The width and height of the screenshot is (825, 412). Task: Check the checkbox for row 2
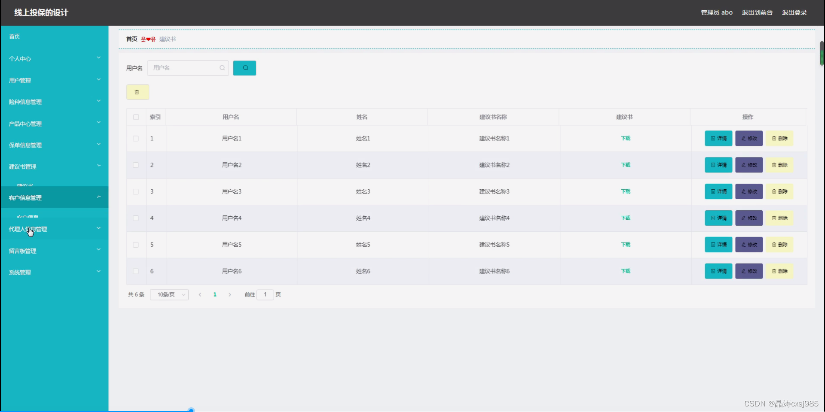(136, 165)
